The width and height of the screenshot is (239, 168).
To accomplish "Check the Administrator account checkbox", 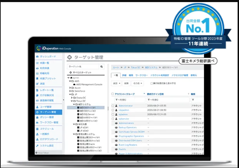I will [x=113, y=106].
